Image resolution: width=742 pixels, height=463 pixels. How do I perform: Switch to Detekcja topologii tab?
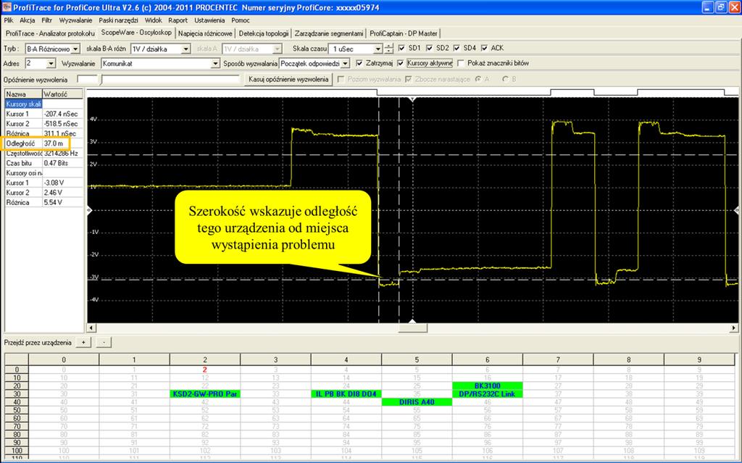coord(264,33)
